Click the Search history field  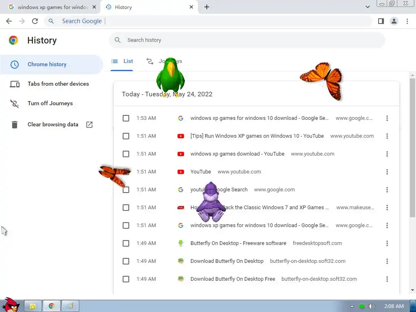click(x=247, y=40)
